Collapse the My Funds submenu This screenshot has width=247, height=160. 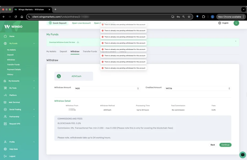(34, 43)
